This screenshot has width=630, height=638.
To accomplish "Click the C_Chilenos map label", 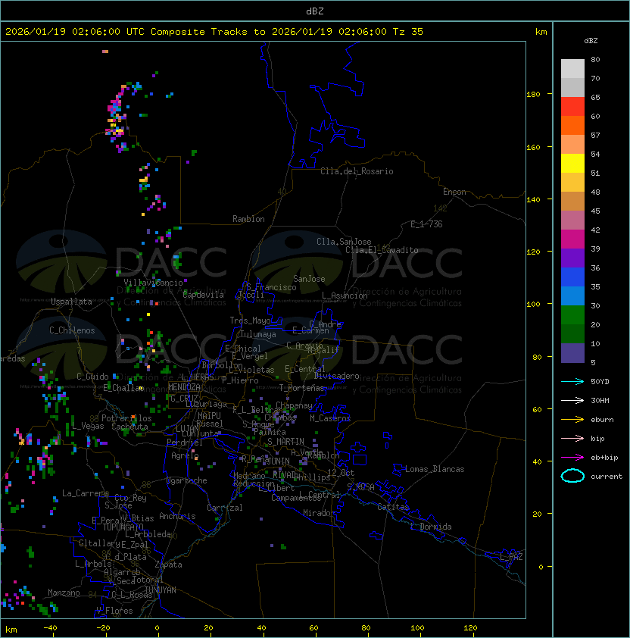I will point(72,330).
